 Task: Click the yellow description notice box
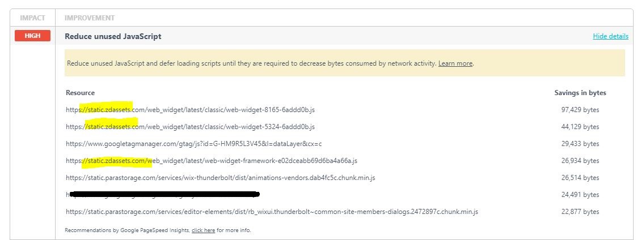[x=344, y=63]
